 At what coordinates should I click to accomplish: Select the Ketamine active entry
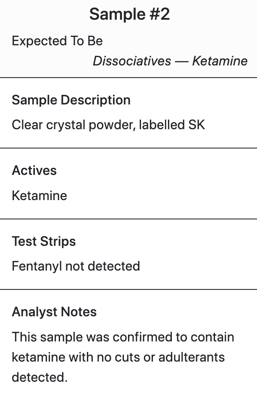[39, 196]
